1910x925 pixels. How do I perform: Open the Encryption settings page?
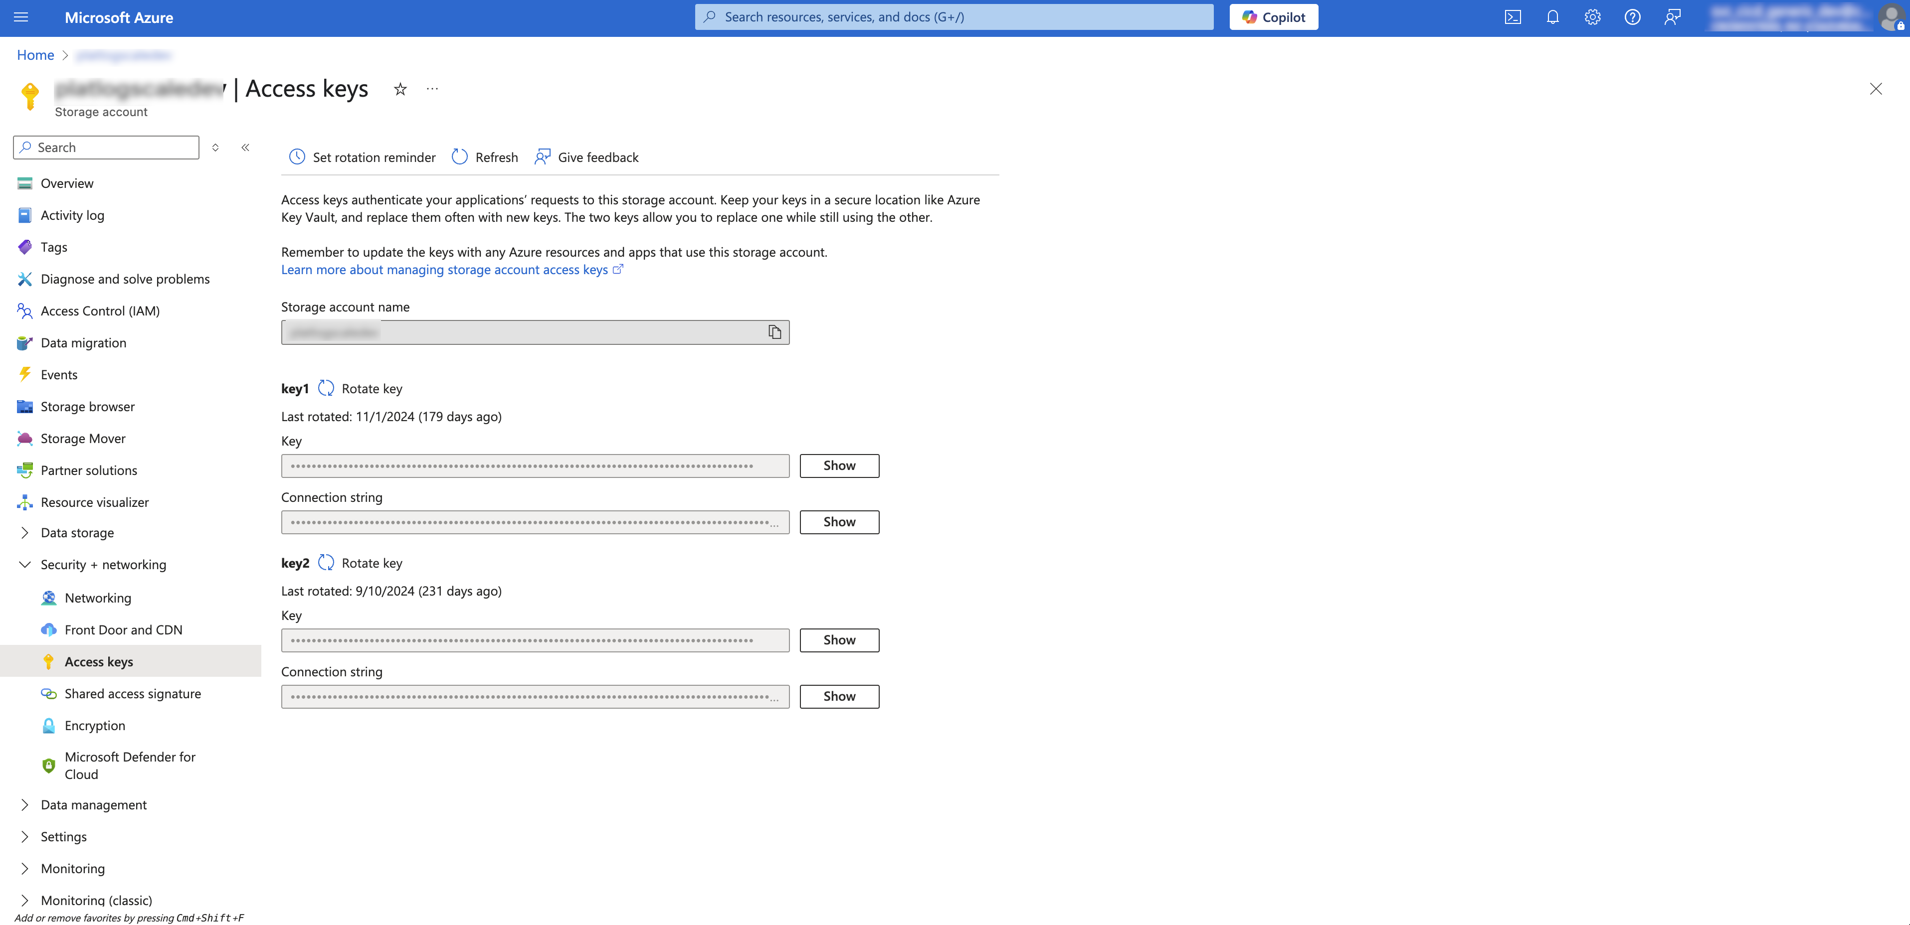pyautogui.click(x=94, y=725)
